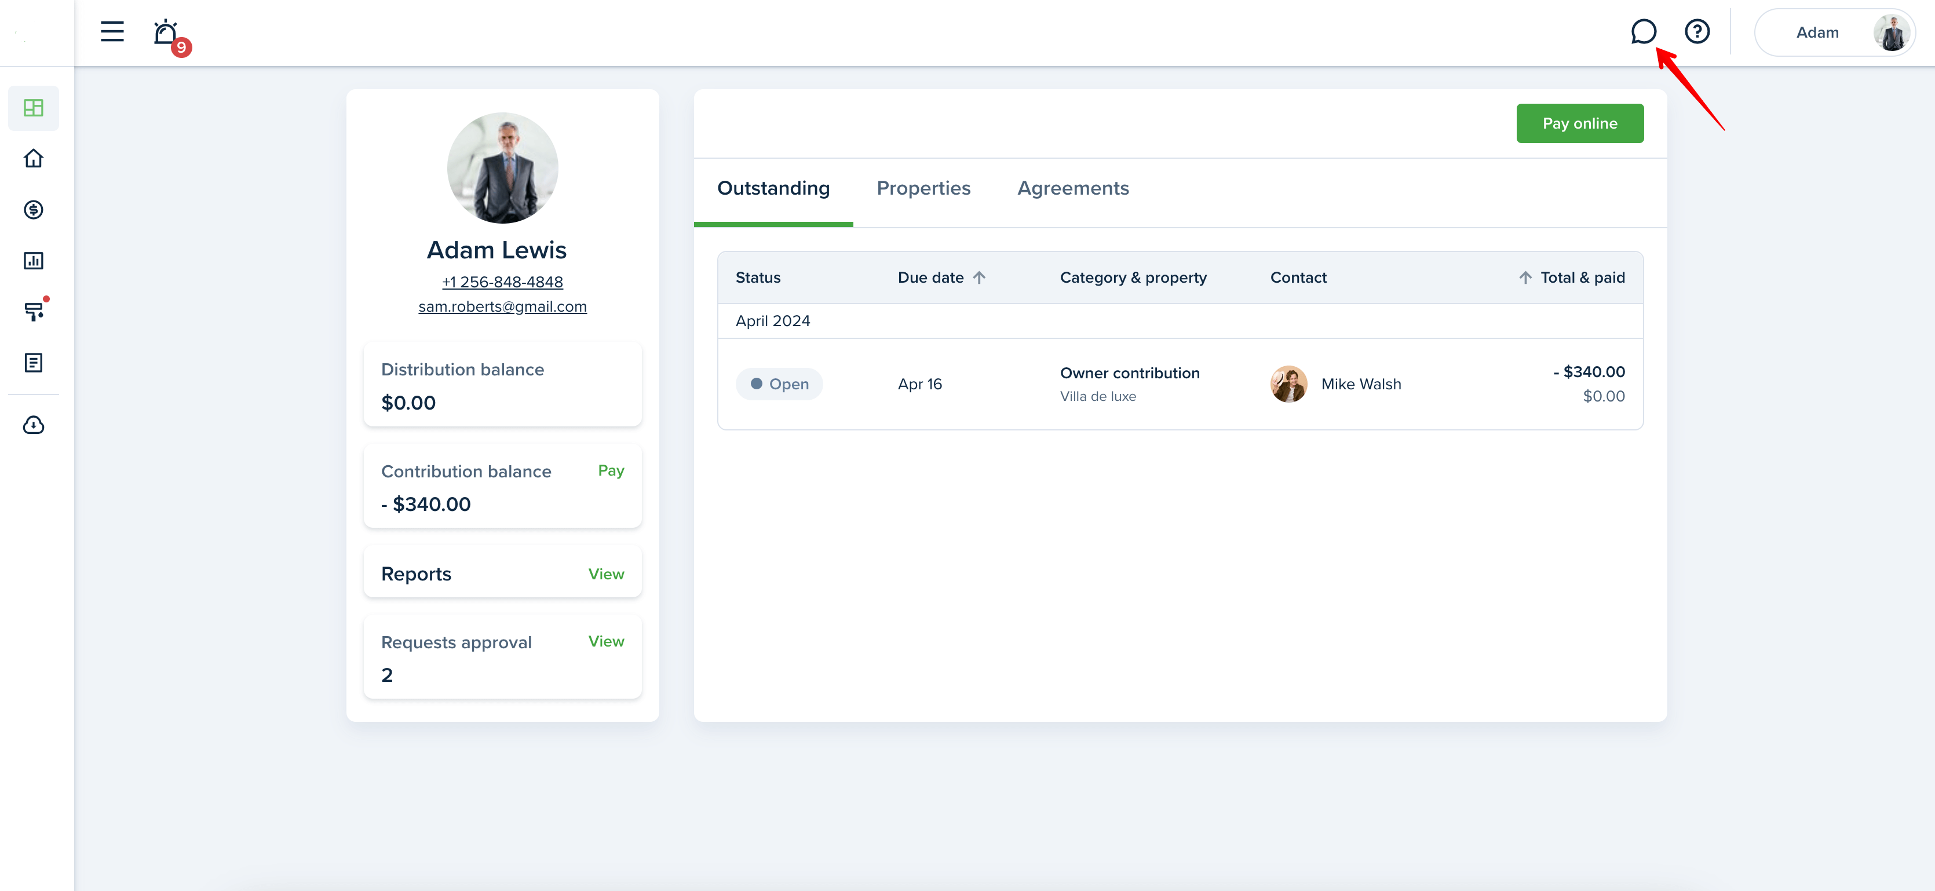Open the chat messages icon
This screenshot has width=1935, height=891.
pyautogui.click(x=1643, y=31)
